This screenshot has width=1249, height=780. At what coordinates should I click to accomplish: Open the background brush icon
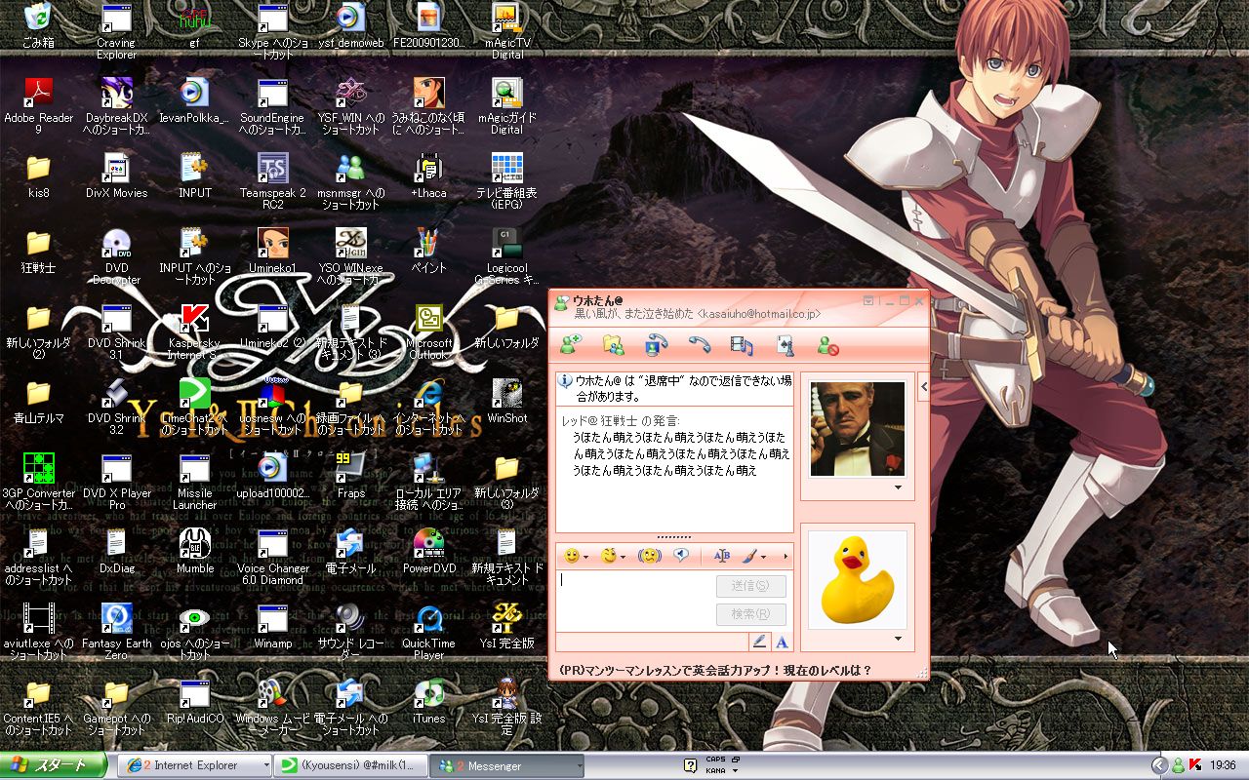(749, 556)
